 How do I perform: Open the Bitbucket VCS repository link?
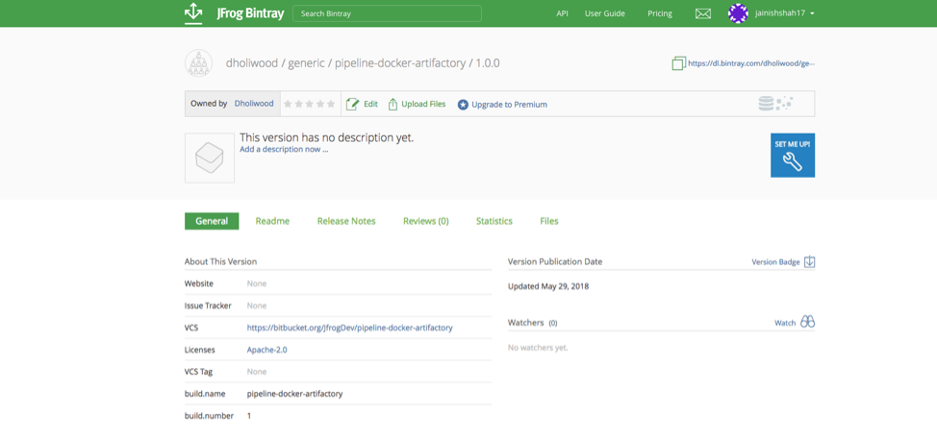coord(349,328)
